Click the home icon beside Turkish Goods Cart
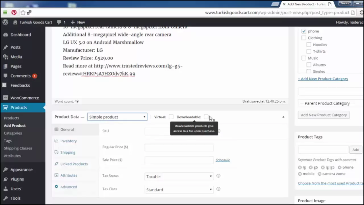 pos(15,22)
